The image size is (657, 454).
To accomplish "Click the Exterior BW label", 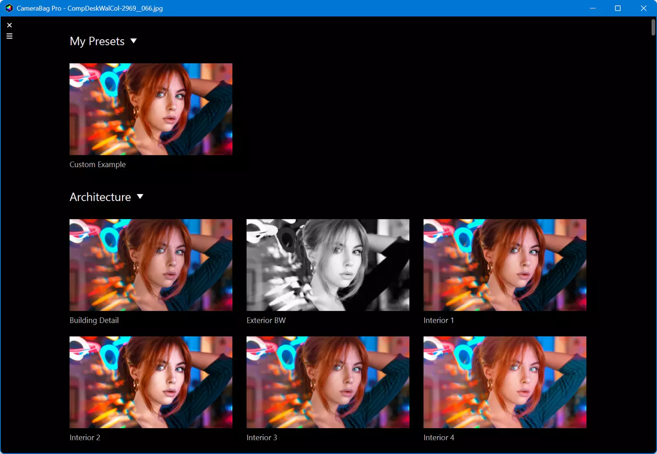I will pos(266,320).
